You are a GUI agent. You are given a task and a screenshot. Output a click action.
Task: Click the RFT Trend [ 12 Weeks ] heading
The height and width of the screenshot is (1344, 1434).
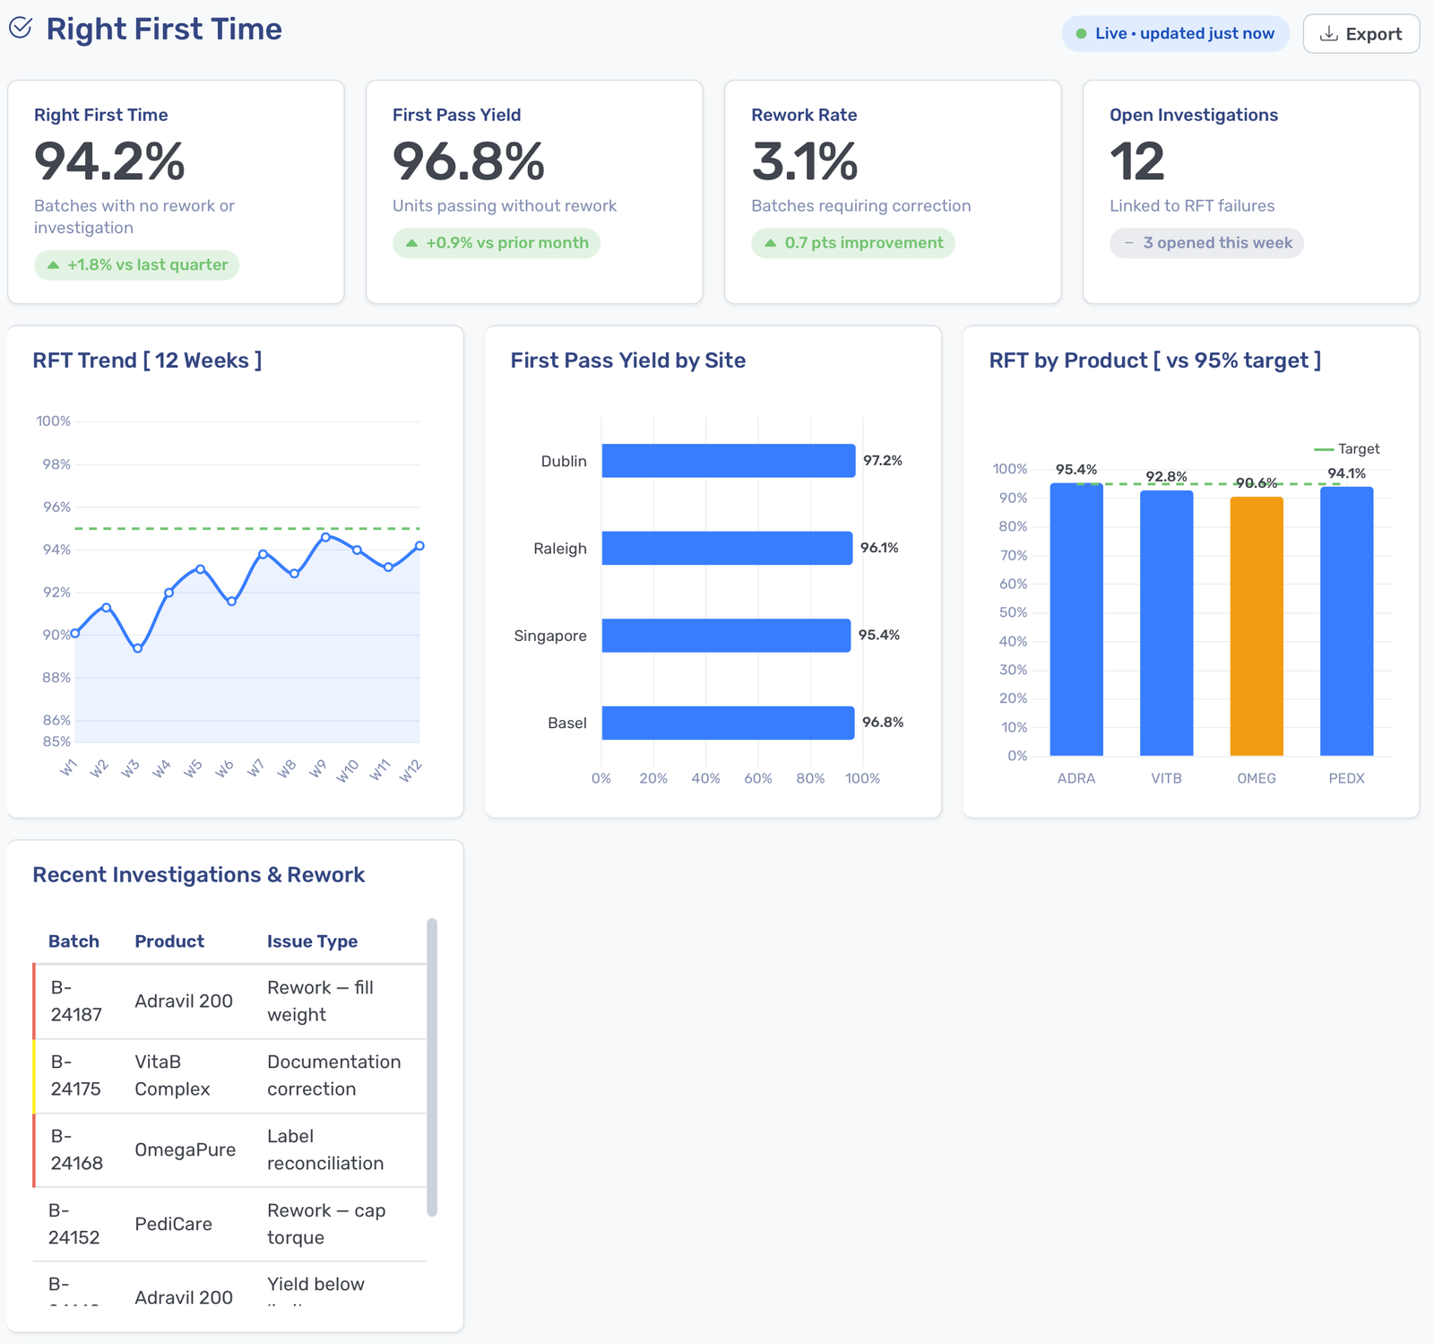click(148, 360)
